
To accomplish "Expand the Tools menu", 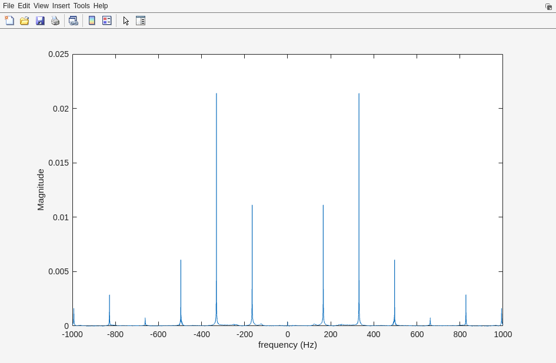I will tap(81, 6).
